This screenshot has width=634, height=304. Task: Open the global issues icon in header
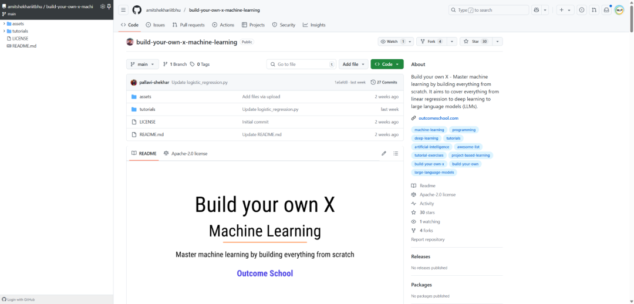(582, 10)
